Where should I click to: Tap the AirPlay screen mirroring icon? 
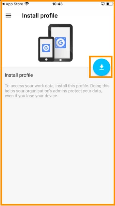pyautogui.click(x=103, y=4)
